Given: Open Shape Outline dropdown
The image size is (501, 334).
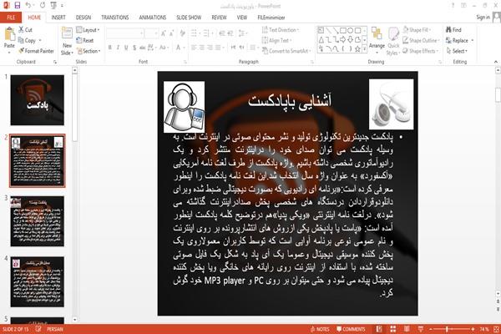Looking at the screenshot, I should tap(421, 40).
